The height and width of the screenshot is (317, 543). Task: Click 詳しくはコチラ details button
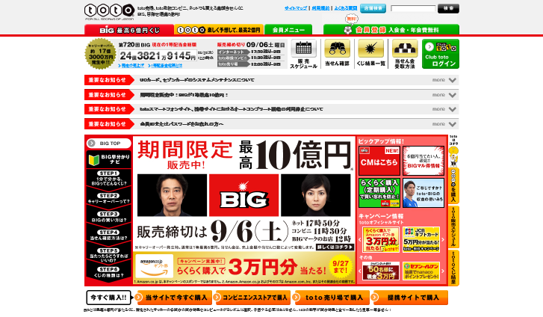coord(335,247)
